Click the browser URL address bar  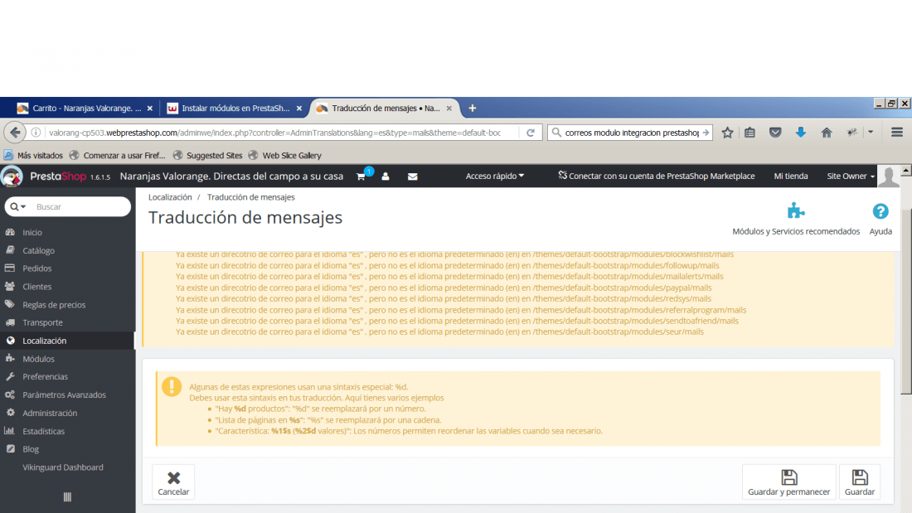(x=274, y=133)
